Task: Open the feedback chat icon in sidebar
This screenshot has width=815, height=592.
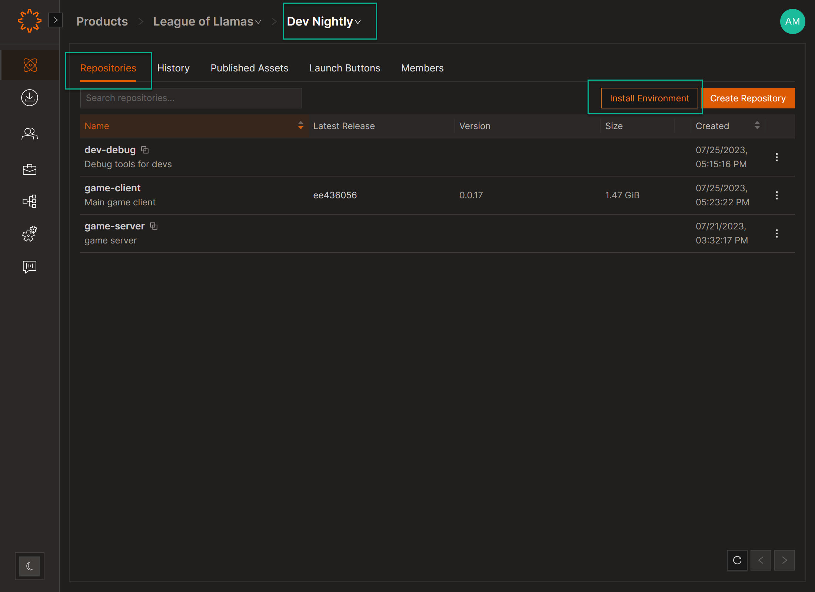Action: (x=30, y=266)
